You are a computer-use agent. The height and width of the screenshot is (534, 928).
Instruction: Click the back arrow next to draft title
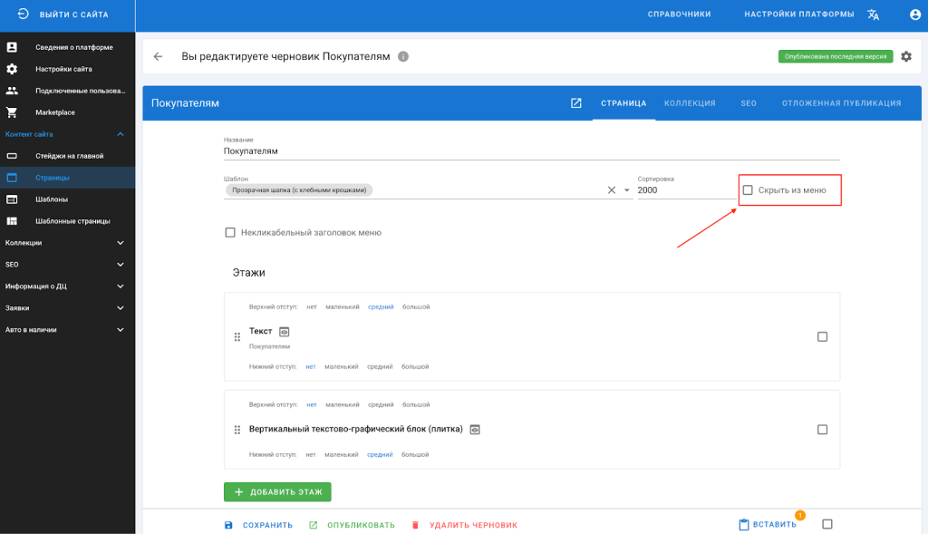(158, 56)
